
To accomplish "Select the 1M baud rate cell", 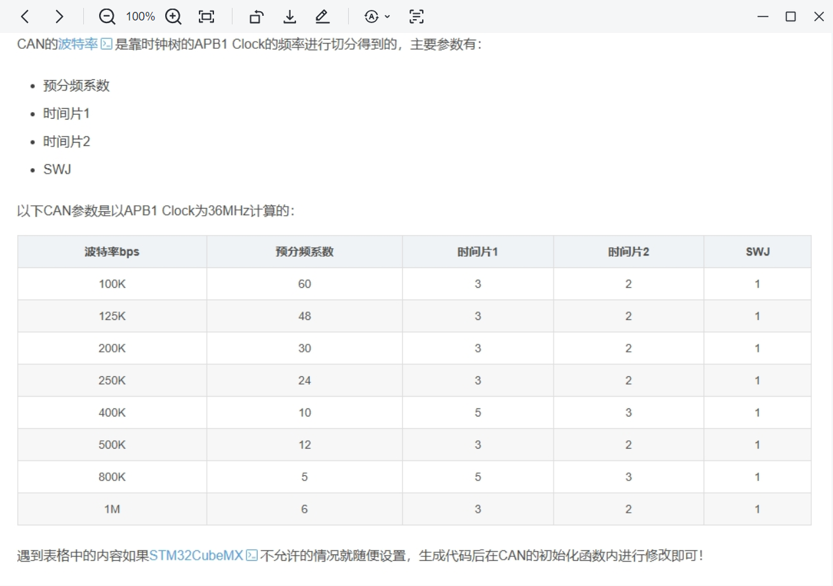I will click(x=112, y=509).
